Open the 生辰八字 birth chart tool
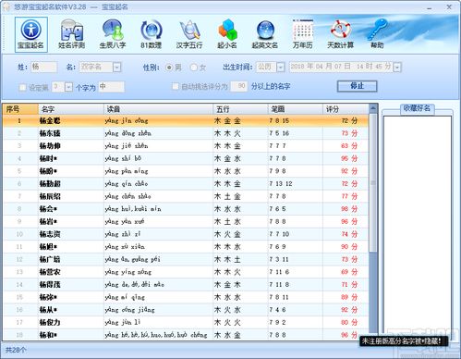 [113, 34]
